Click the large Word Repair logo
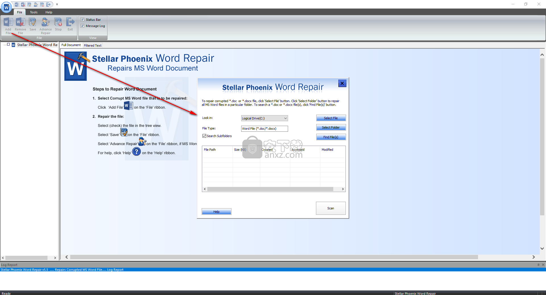Image resolution: width=546 pixels, height=295 pixels. (76, 66)
